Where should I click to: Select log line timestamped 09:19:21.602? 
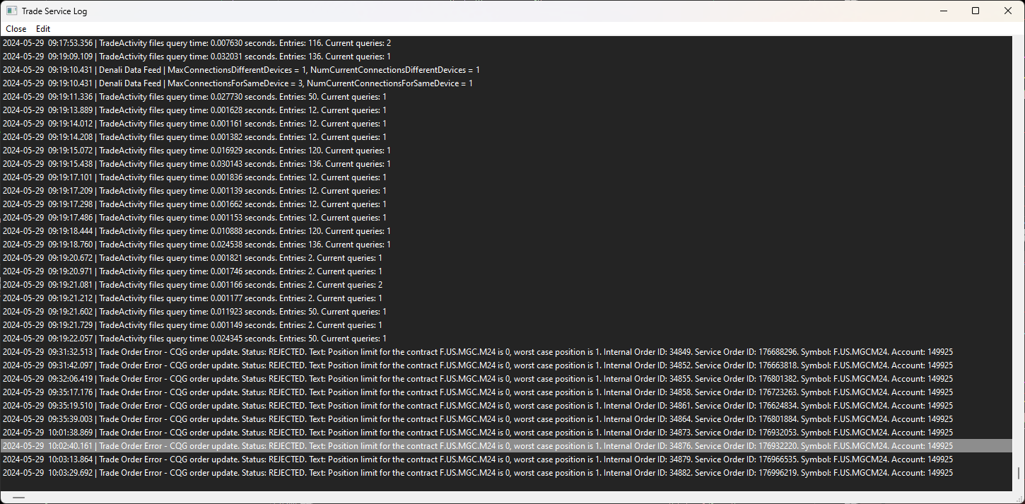tap(506, 312)
